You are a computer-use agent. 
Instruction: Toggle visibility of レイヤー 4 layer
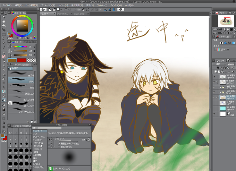[214, 97]
